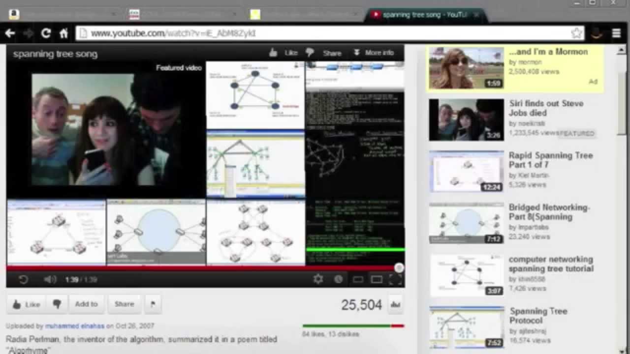Image resolution: width=630 pixels, height=354 pixels.
Task: Click the dislike button below the video
Action: tap(57, 304)
